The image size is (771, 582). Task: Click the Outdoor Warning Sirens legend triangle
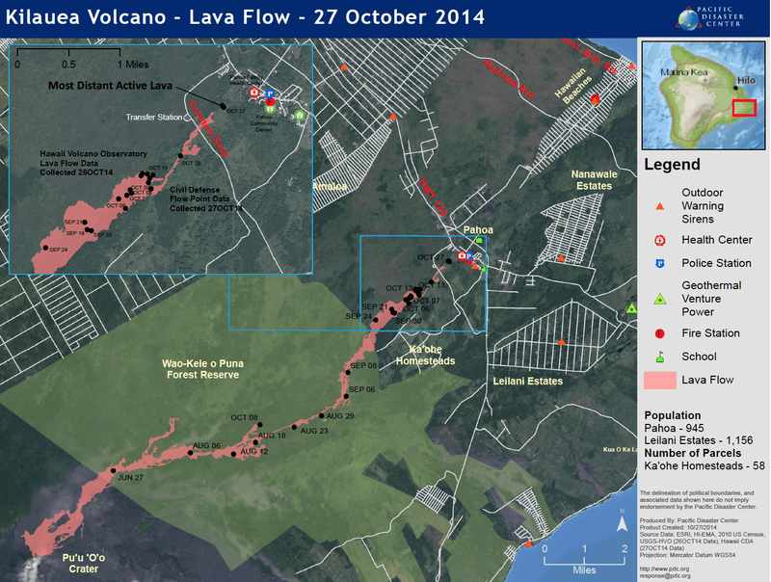(x=659, y=206)
